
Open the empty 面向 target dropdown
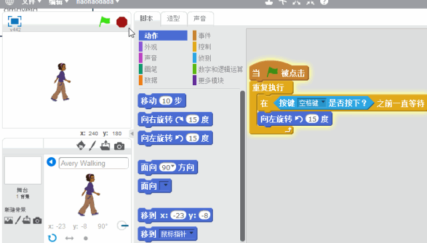tap(165, 186)
